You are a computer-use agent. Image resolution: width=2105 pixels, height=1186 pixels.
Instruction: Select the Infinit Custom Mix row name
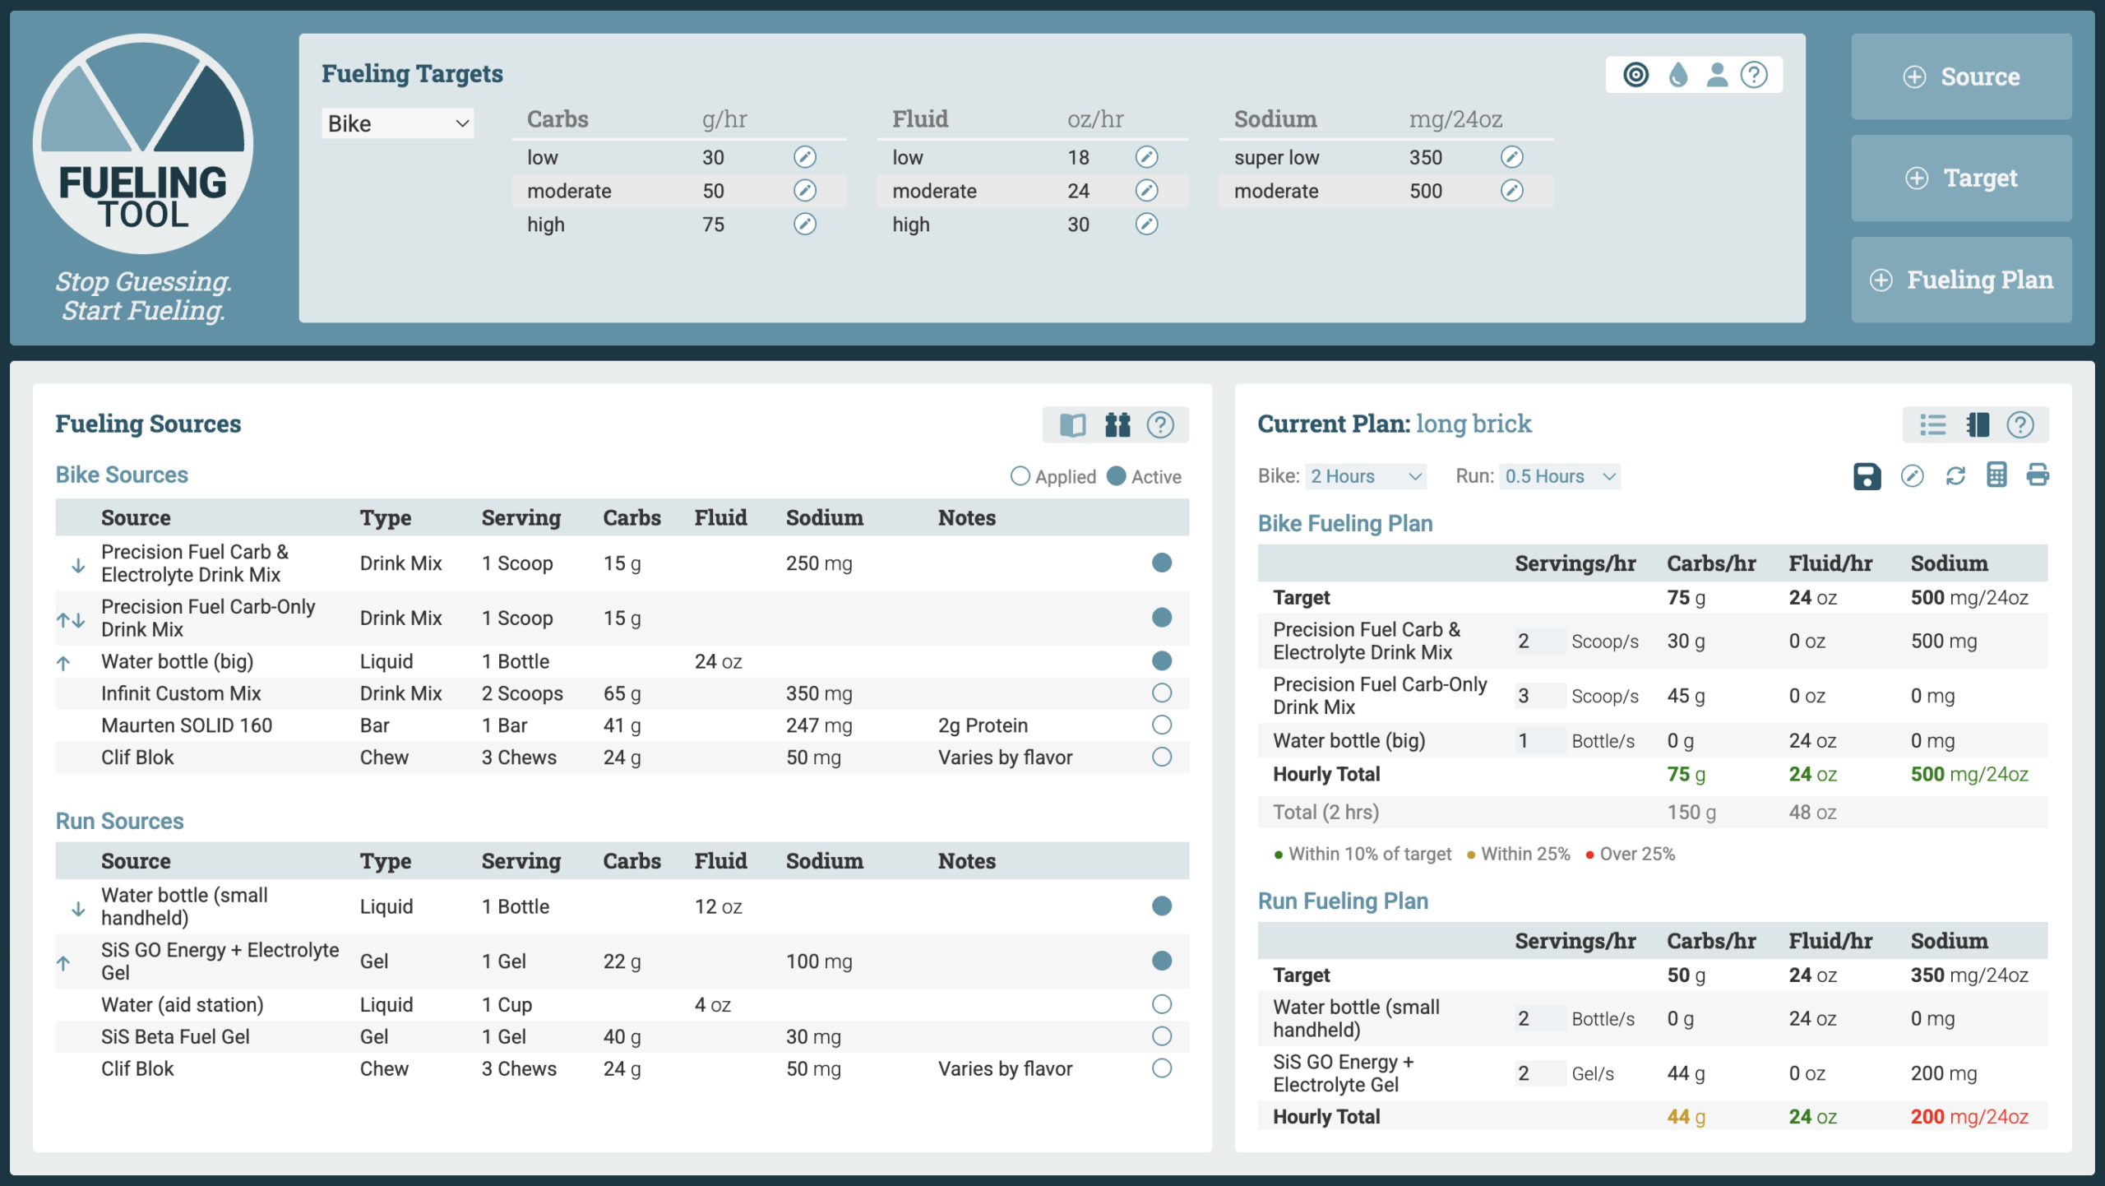tap(181, 693)
